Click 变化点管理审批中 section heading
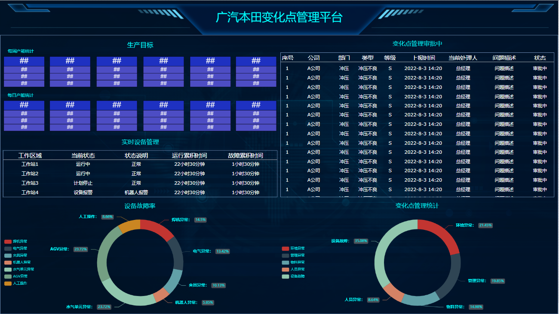This screenshot has width=559, height=314. [418, 43]
